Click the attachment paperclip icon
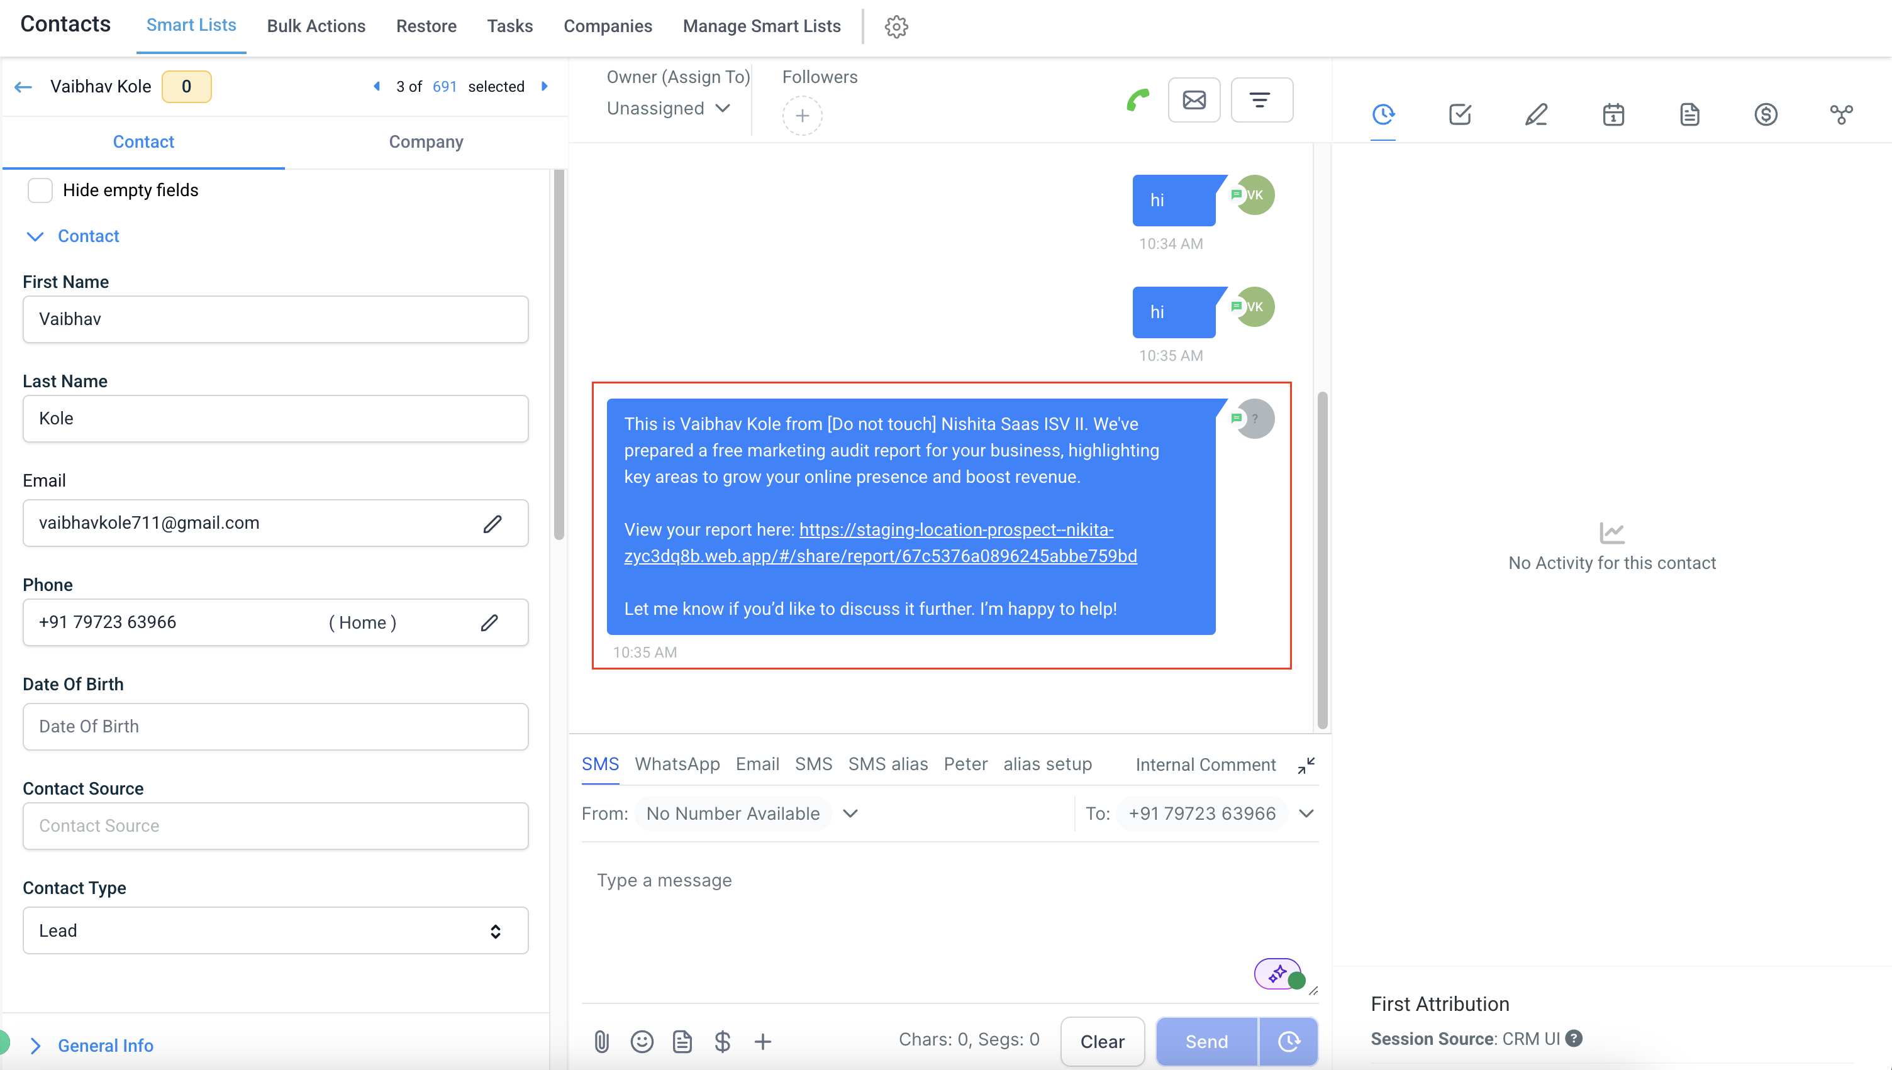 click(601, 1041)
